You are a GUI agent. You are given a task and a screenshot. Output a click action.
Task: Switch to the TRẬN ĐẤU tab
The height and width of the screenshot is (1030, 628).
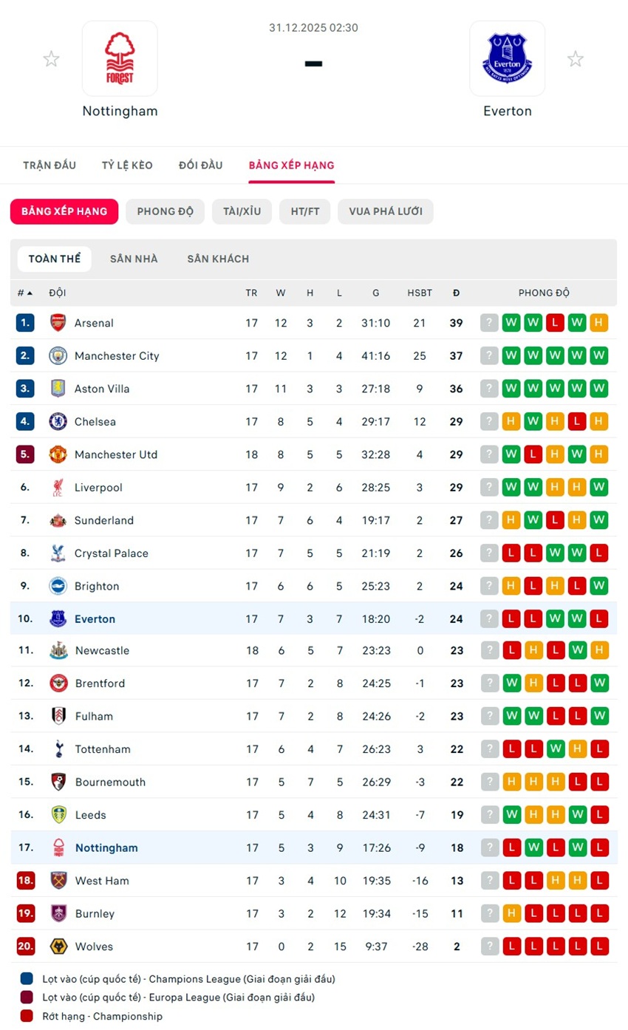click(x=50, y=166)
